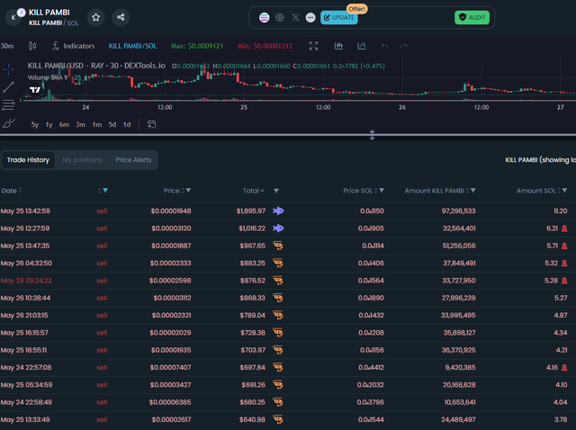Set chart range to 6m
The height and width of the screenshot is (430, 576).
(64, 124)
